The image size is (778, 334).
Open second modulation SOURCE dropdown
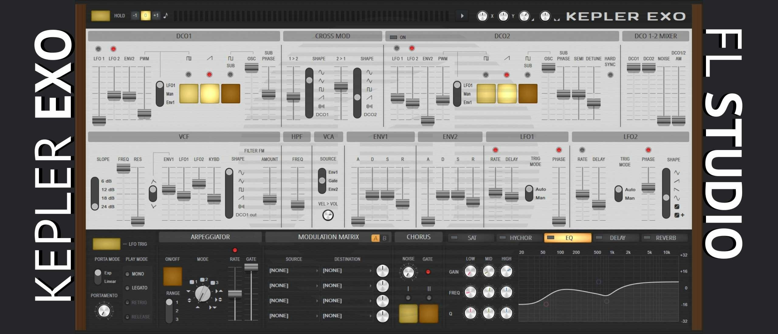pos(294,286)
